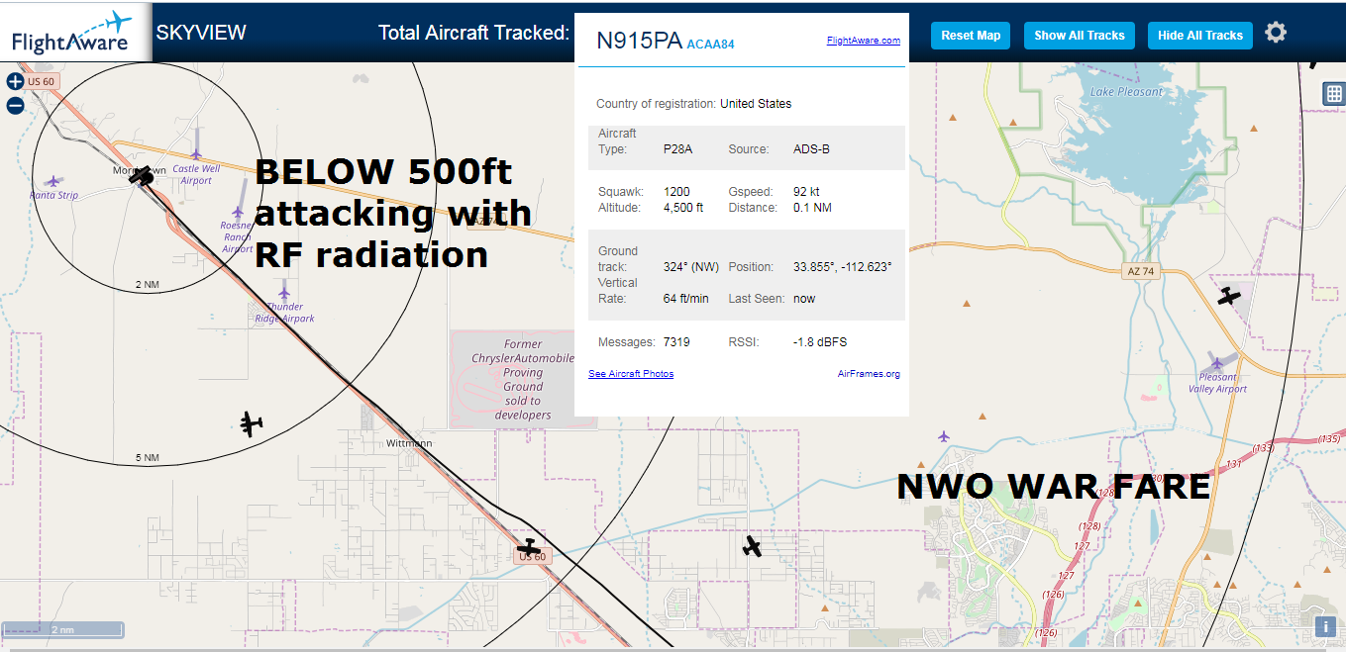Click the ground speed value 92 kt
Screen dimensions: 1346x652
click(x=807, y=192)
